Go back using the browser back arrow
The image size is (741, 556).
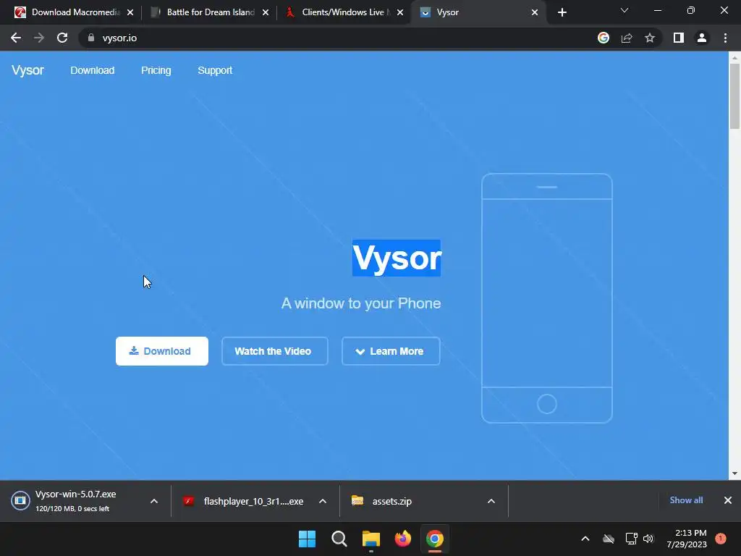[16, 38]
